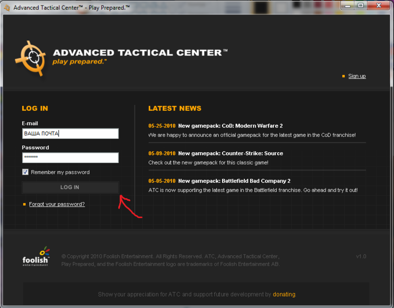Image resolution: width=394 pixels, height=308 pixels.
Task: Open the Battlefield Bad Company 2 gamepack news
Action: point(234,181)
